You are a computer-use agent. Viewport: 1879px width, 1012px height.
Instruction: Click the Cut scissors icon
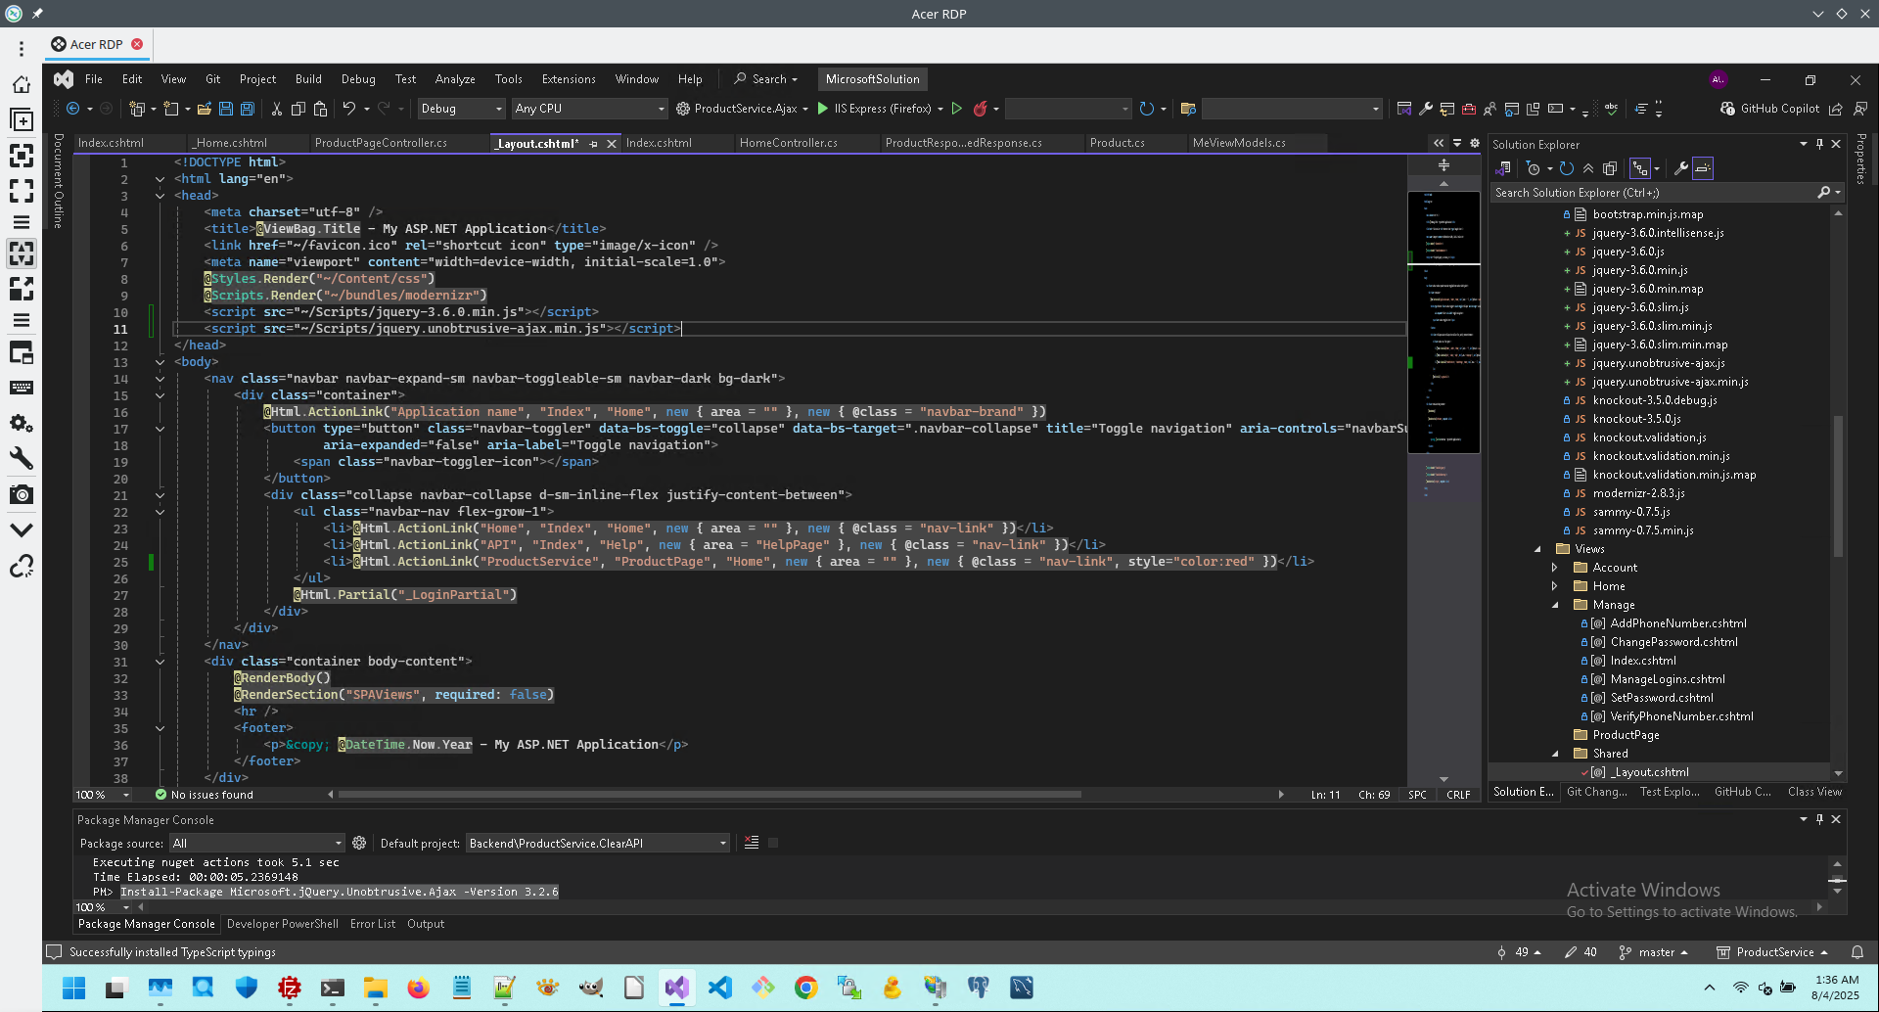[x=277, y=109]
